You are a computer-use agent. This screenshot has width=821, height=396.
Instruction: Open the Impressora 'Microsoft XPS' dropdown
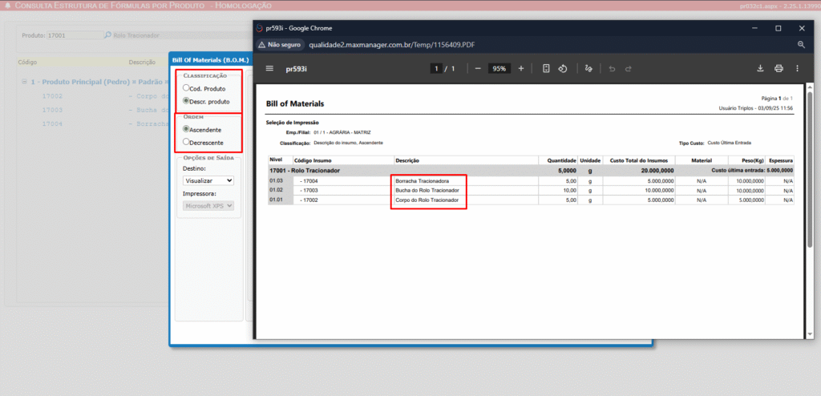208,206
